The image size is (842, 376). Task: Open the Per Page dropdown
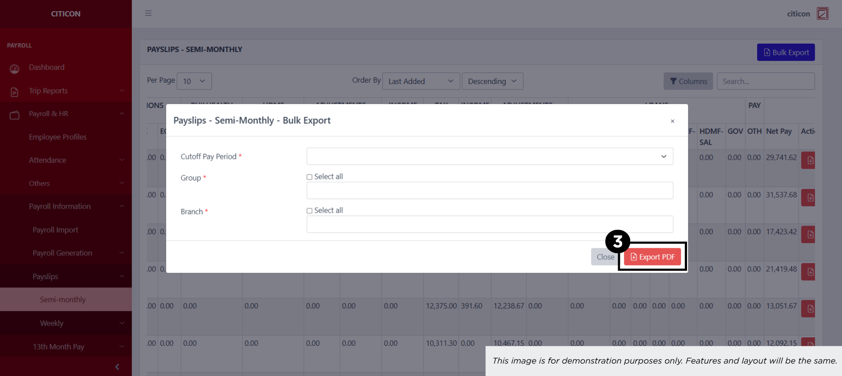point(194,81)
